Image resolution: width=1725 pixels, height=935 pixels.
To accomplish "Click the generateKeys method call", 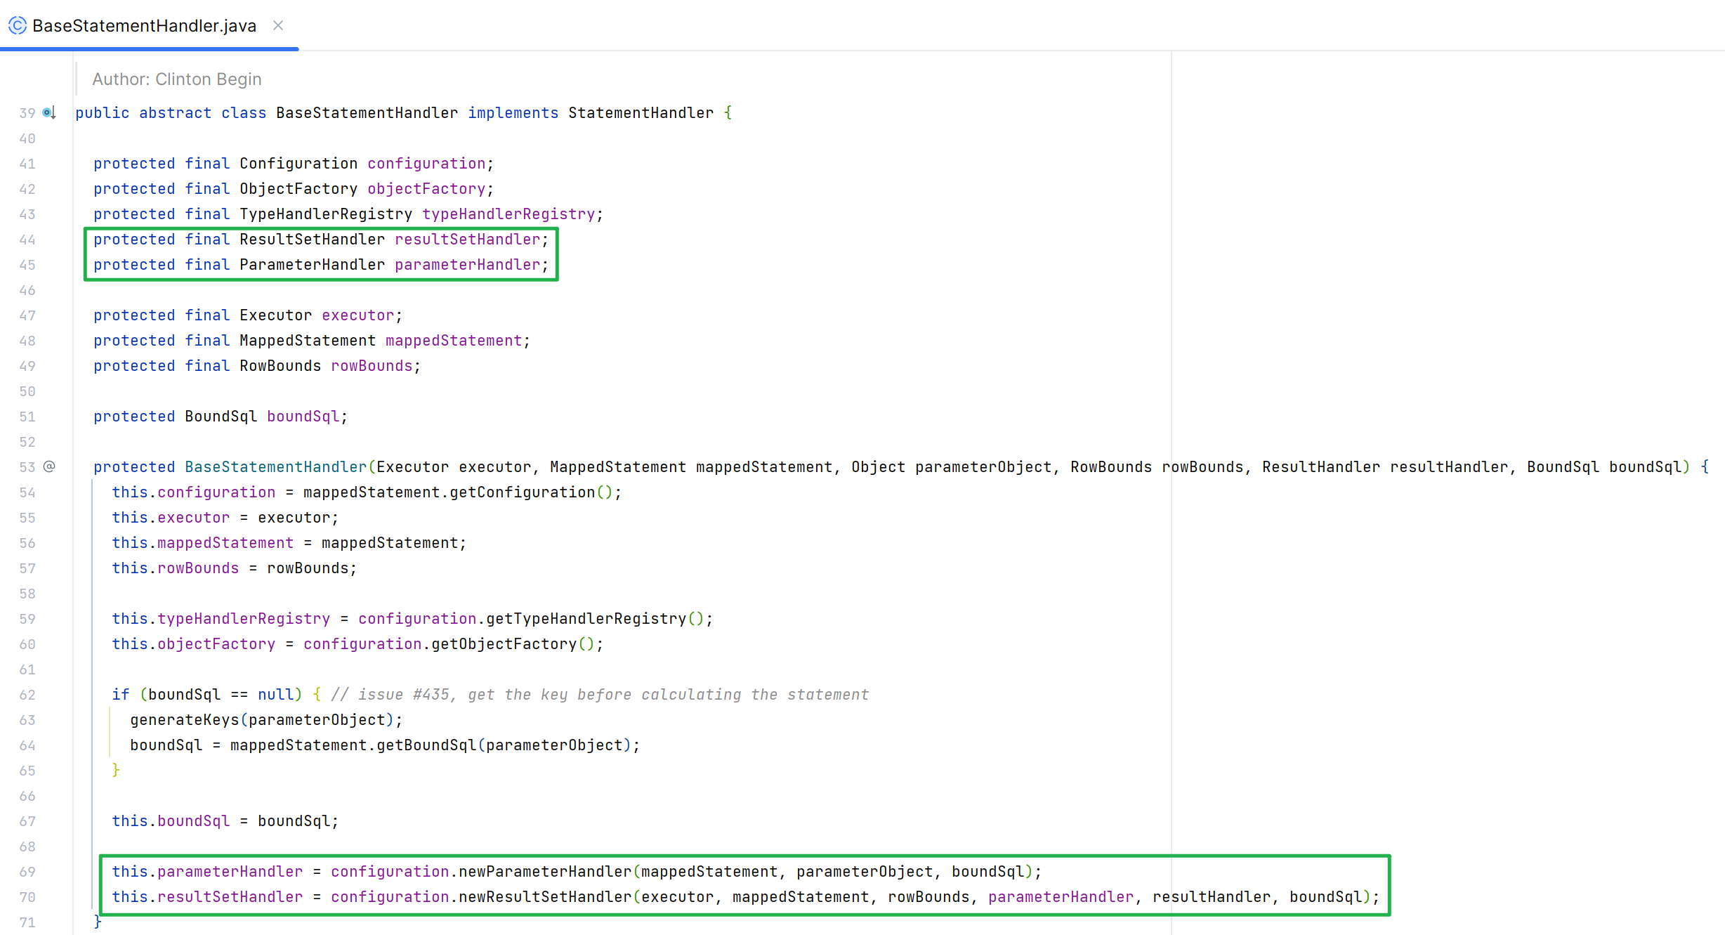I will pyautogui.click(x=185, y=720).
